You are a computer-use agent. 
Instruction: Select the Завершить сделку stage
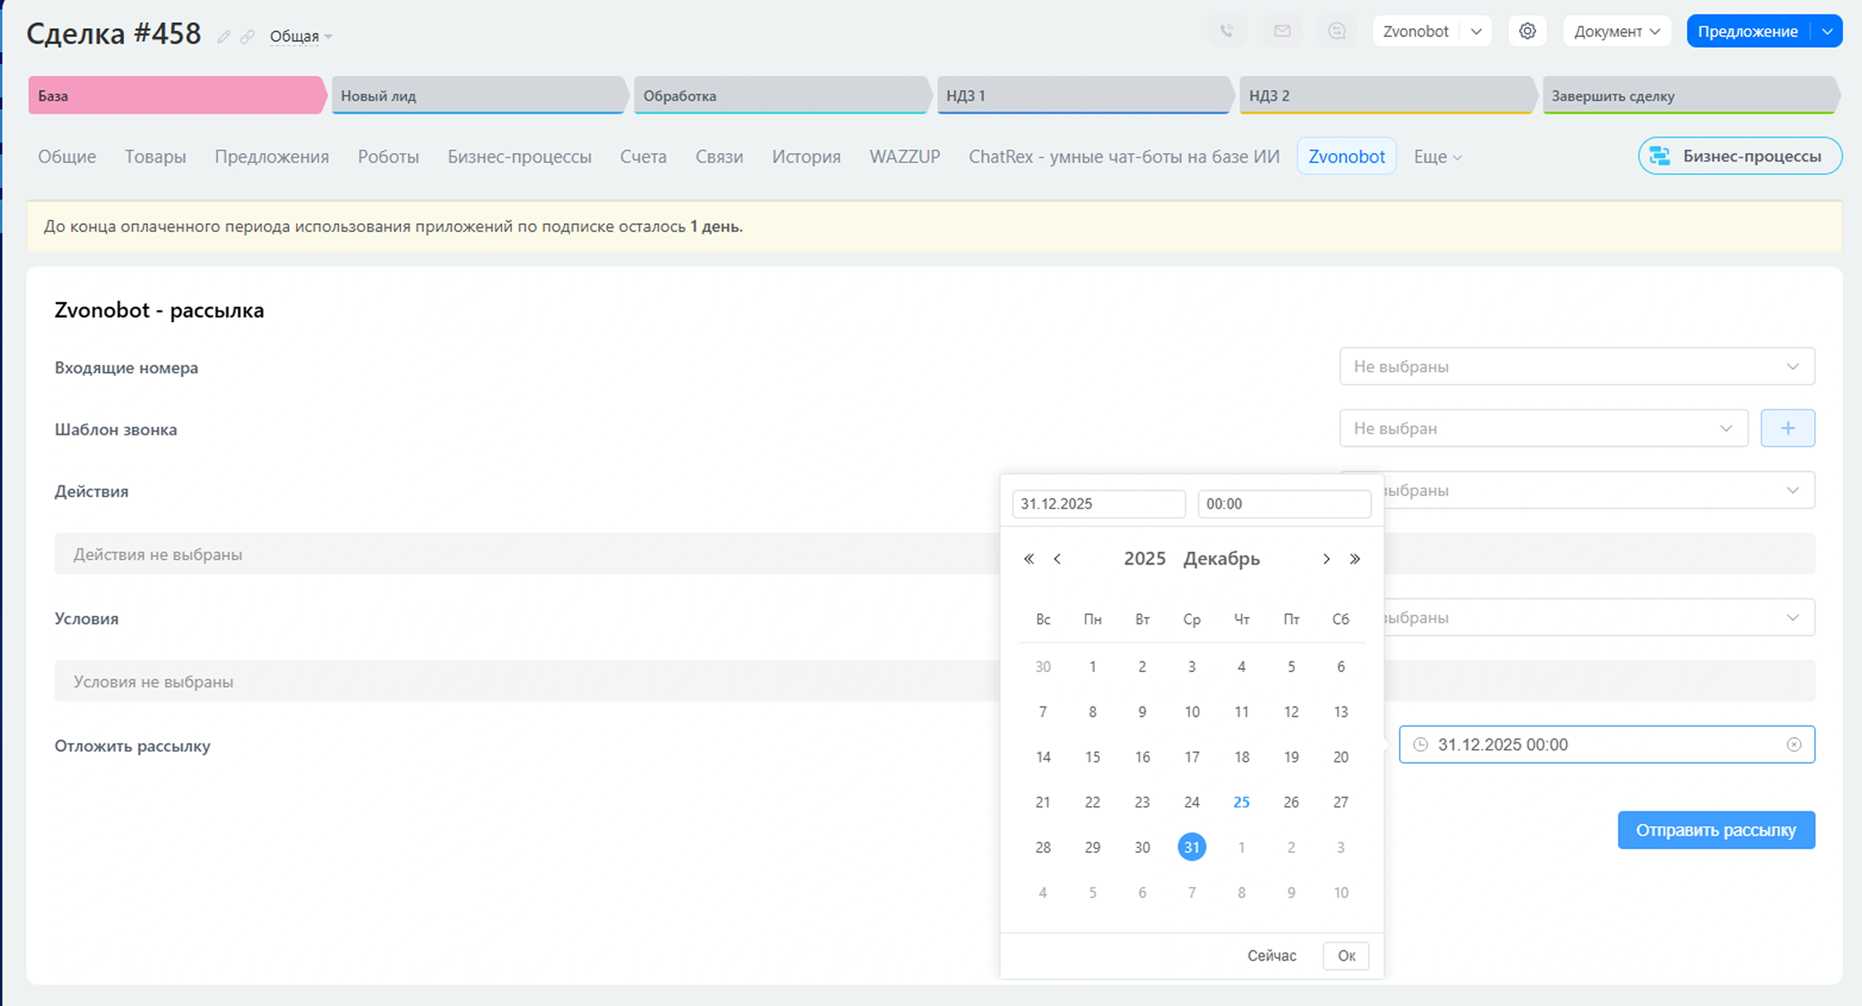1691,95
